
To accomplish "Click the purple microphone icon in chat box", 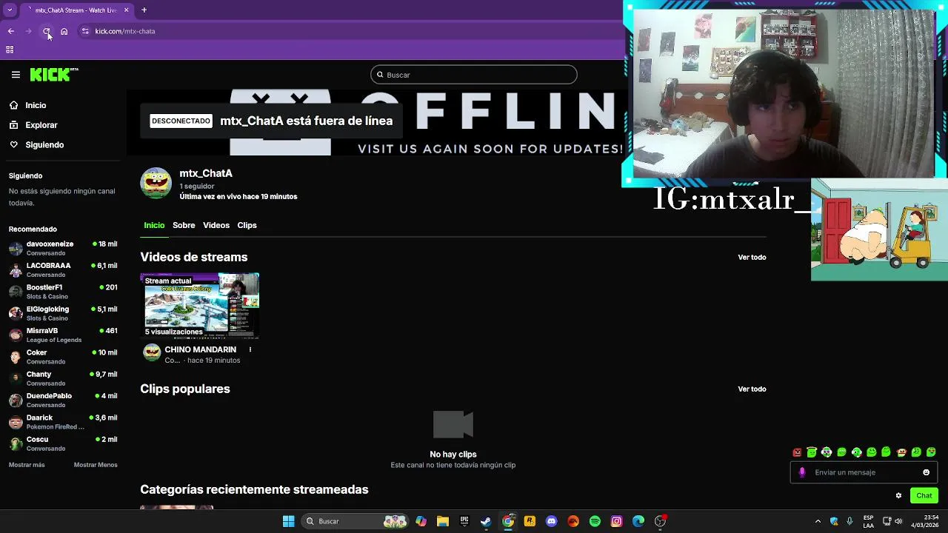I will (802, 472).
